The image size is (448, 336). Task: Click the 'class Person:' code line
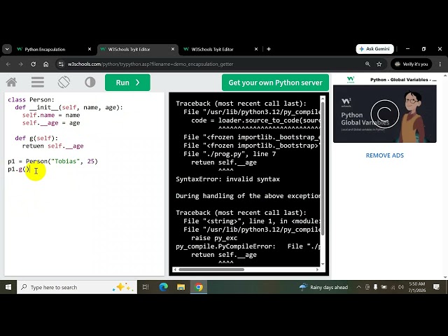click(x=31, y=99)
